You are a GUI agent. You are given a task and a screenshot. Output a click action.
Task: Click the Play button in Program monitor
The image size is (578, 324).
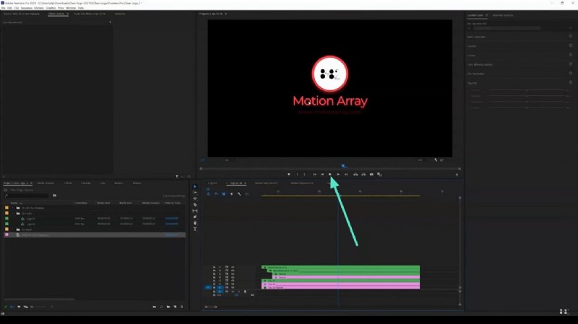tap(330, 175)
